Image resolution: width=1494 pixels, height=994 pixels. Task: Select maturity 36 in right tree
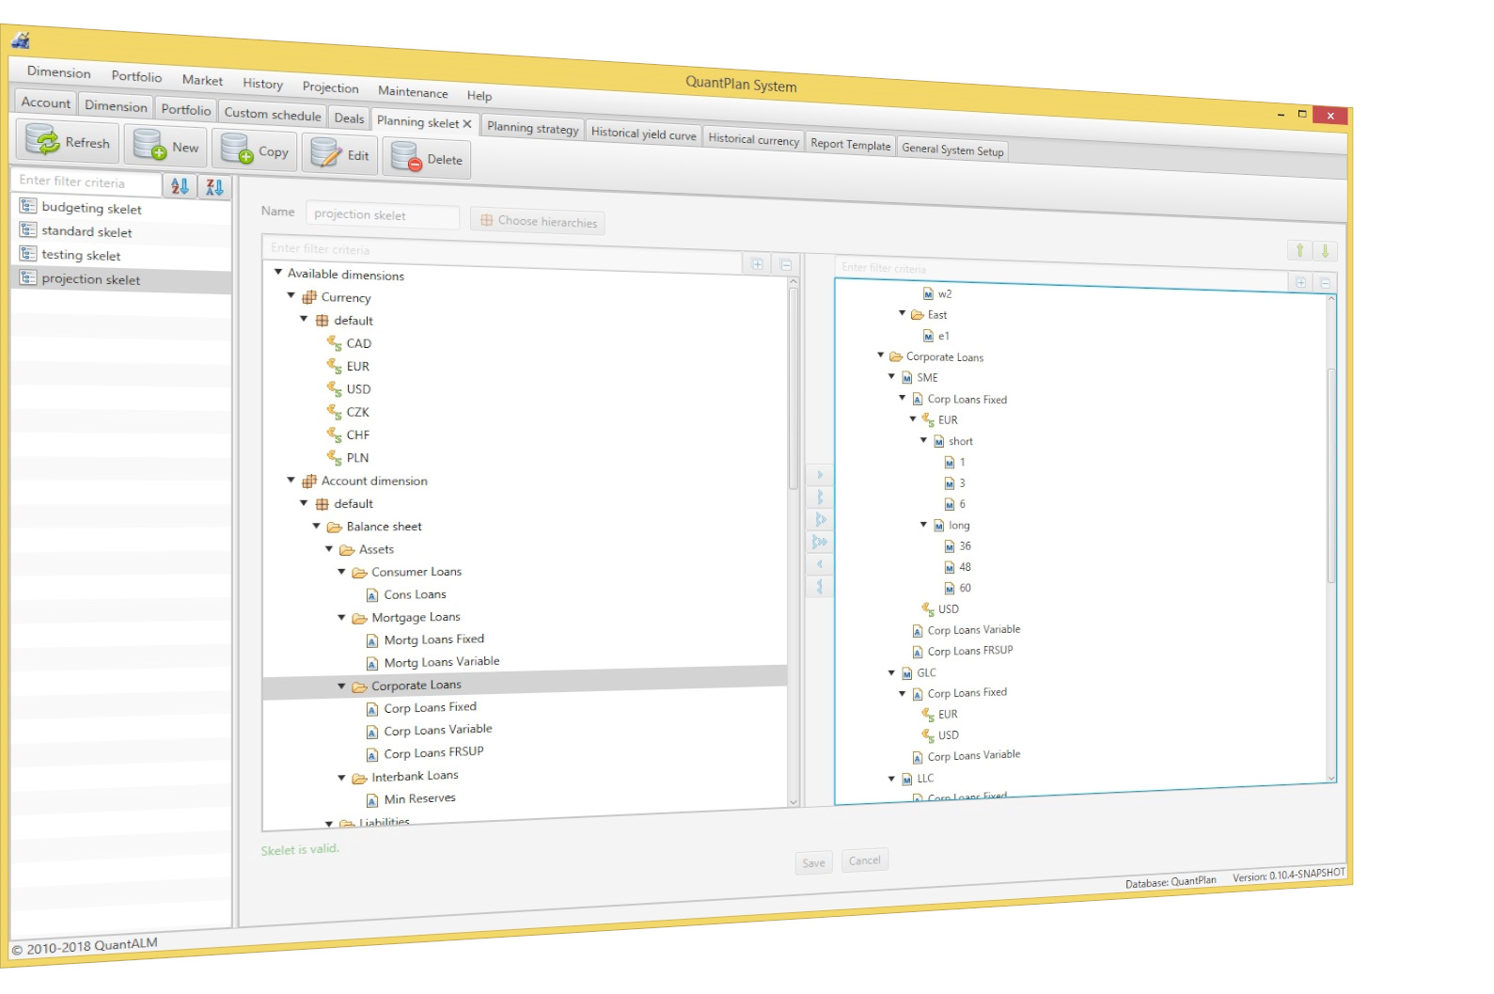[965, 546]
